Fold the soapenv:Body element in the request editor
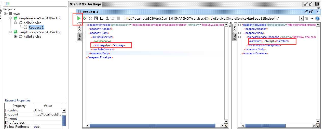 click(x=85, y=33)
